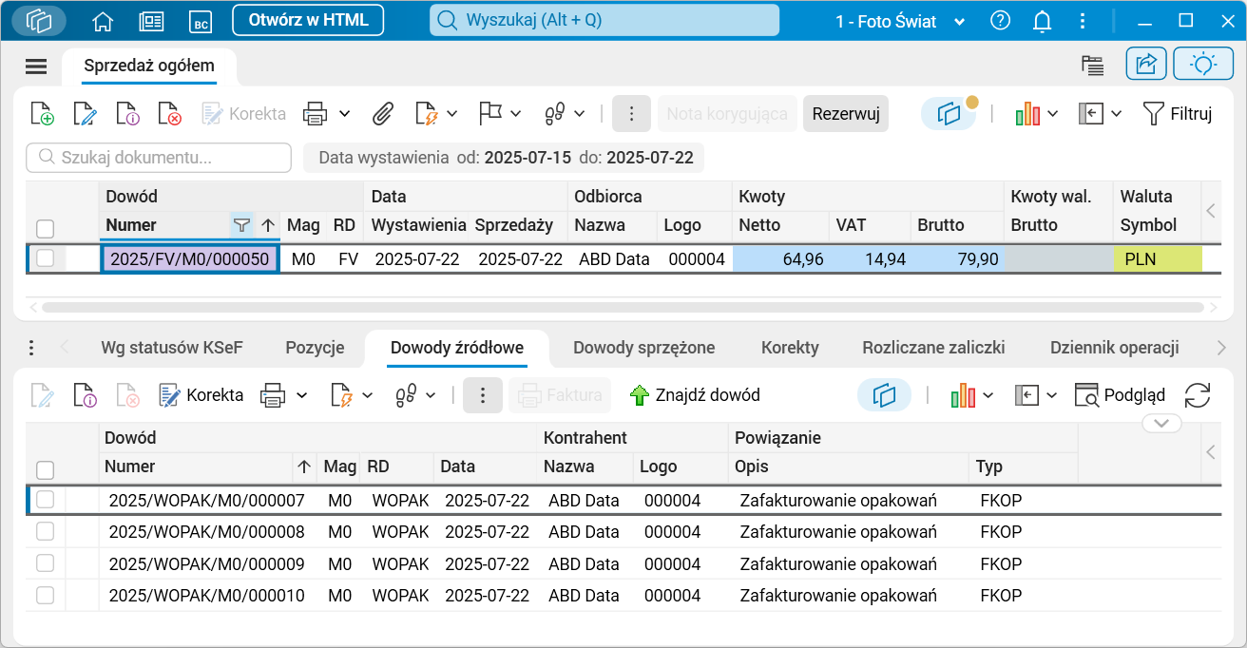Click the lower panel printer icon
The height and width of the screenshot is (648, 1247).
point(273,395)
